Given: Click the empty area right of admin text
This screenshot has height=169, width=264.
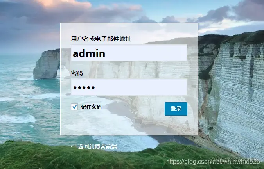Looking at the screenshot, I should pos(146,53).
